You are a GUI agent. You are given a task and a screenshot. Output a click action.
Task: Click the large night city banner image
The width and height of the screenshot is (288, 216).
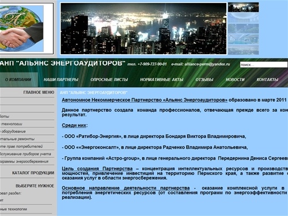143,29
